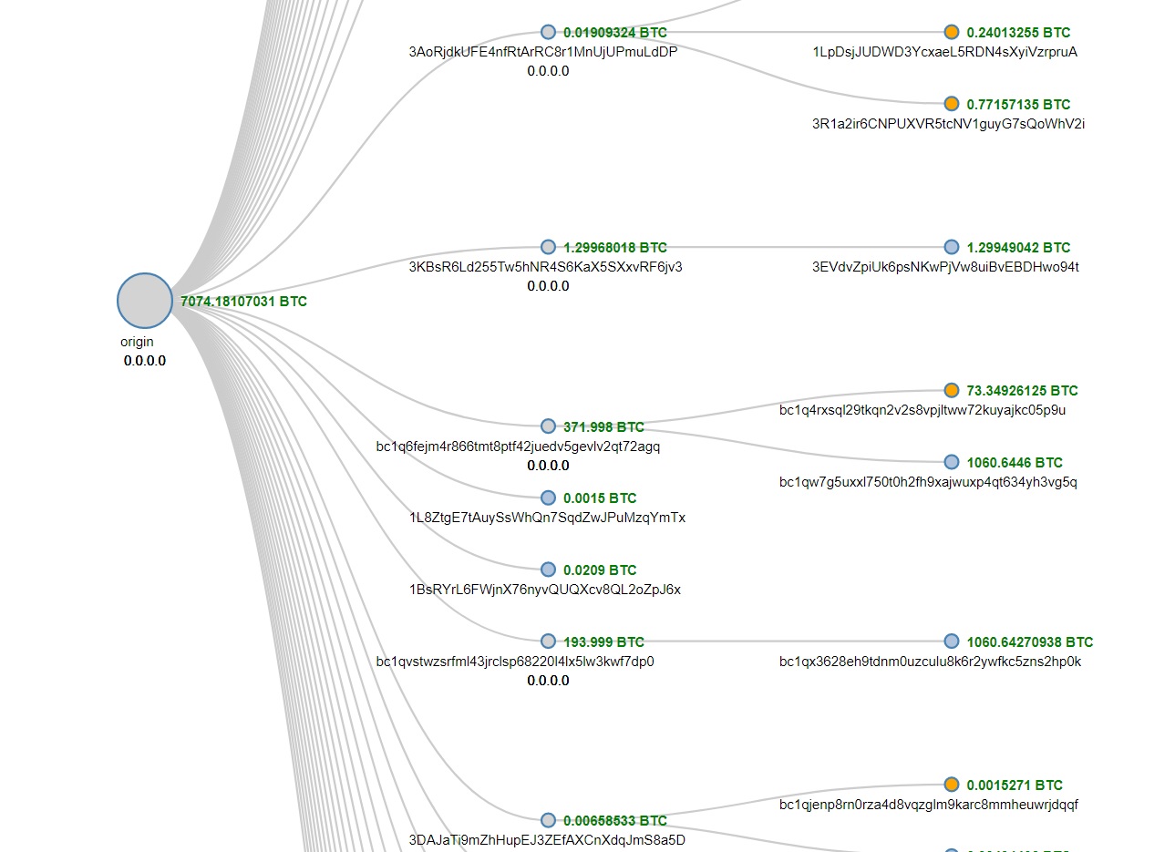
Task: Click the 0.0209 BTC amount label
Action: [600, 570]
